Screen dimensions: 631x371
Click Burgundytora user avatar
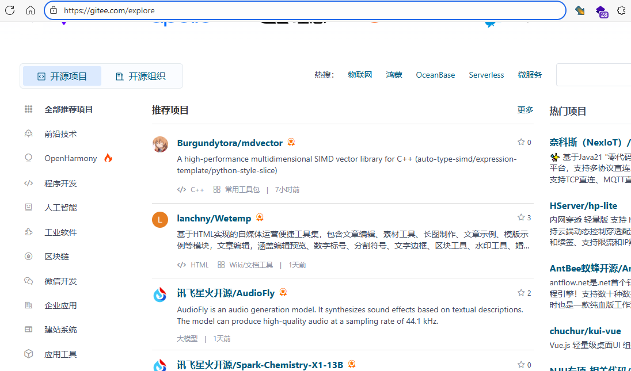coord(160,144)
